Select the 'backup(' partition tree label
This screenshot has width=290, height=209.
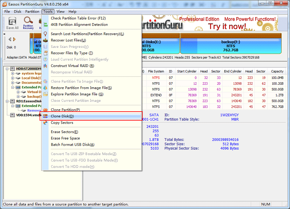[x=33, y=97]
